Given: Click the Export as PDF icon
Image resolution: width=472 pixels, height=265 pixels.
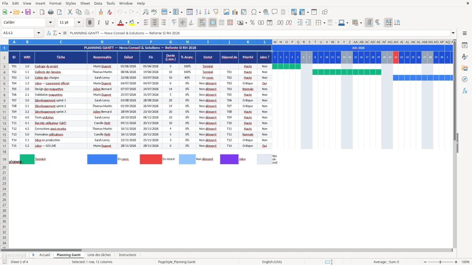Looking at the screenshot, I should (x=42, y=12).
